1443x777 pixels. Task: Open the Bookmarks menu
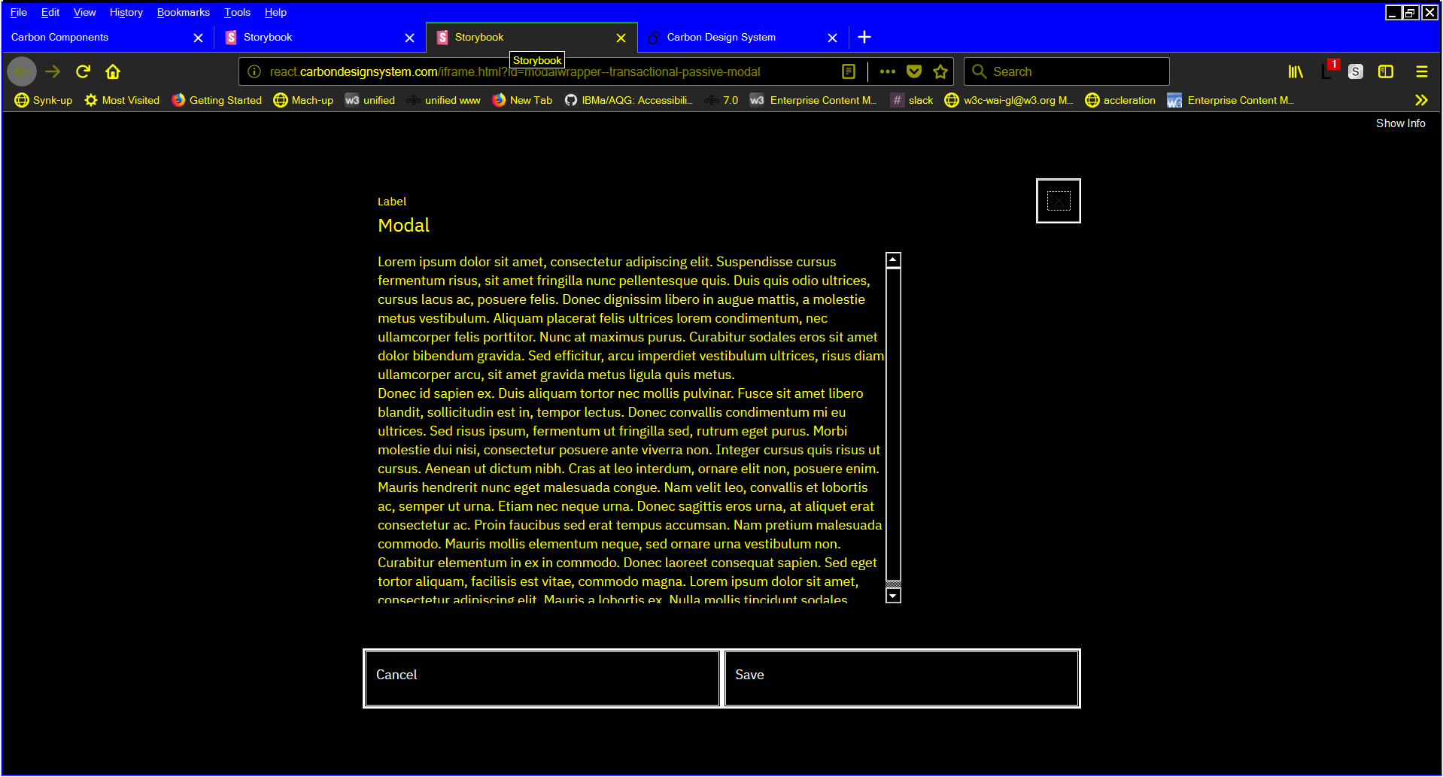(x=183, y=12)
